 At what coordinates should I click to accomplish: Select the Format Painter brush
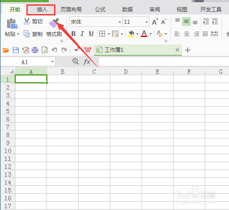[x=54, y=23]
